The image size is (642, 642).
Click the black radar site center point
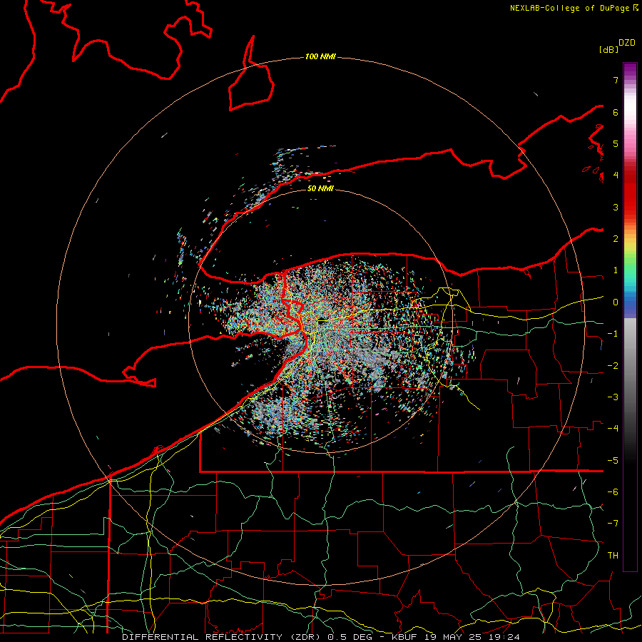322,320
